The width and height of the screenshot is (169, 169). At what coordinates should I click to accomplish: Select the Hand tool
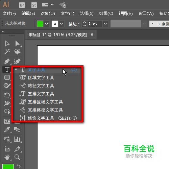tap(7, 157)
